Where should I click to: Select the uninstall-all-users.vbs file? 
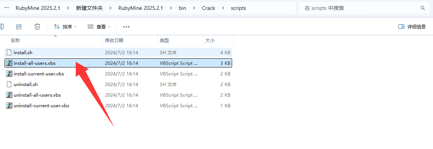click(118, 95)
